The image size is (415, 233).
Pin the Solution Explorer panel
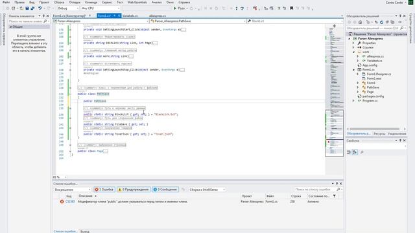point(400,16)
